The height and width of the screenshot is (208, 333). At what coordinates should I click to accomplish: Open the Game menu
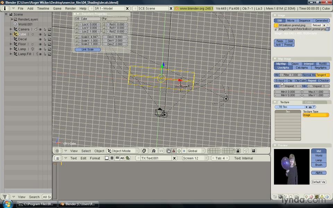[x=57, y=8]
